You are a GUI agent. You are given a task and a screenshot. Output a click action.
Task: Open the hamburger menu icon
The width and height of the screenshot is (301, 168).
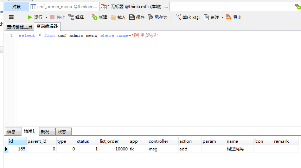pyautogui.click(x=11, y=17)
